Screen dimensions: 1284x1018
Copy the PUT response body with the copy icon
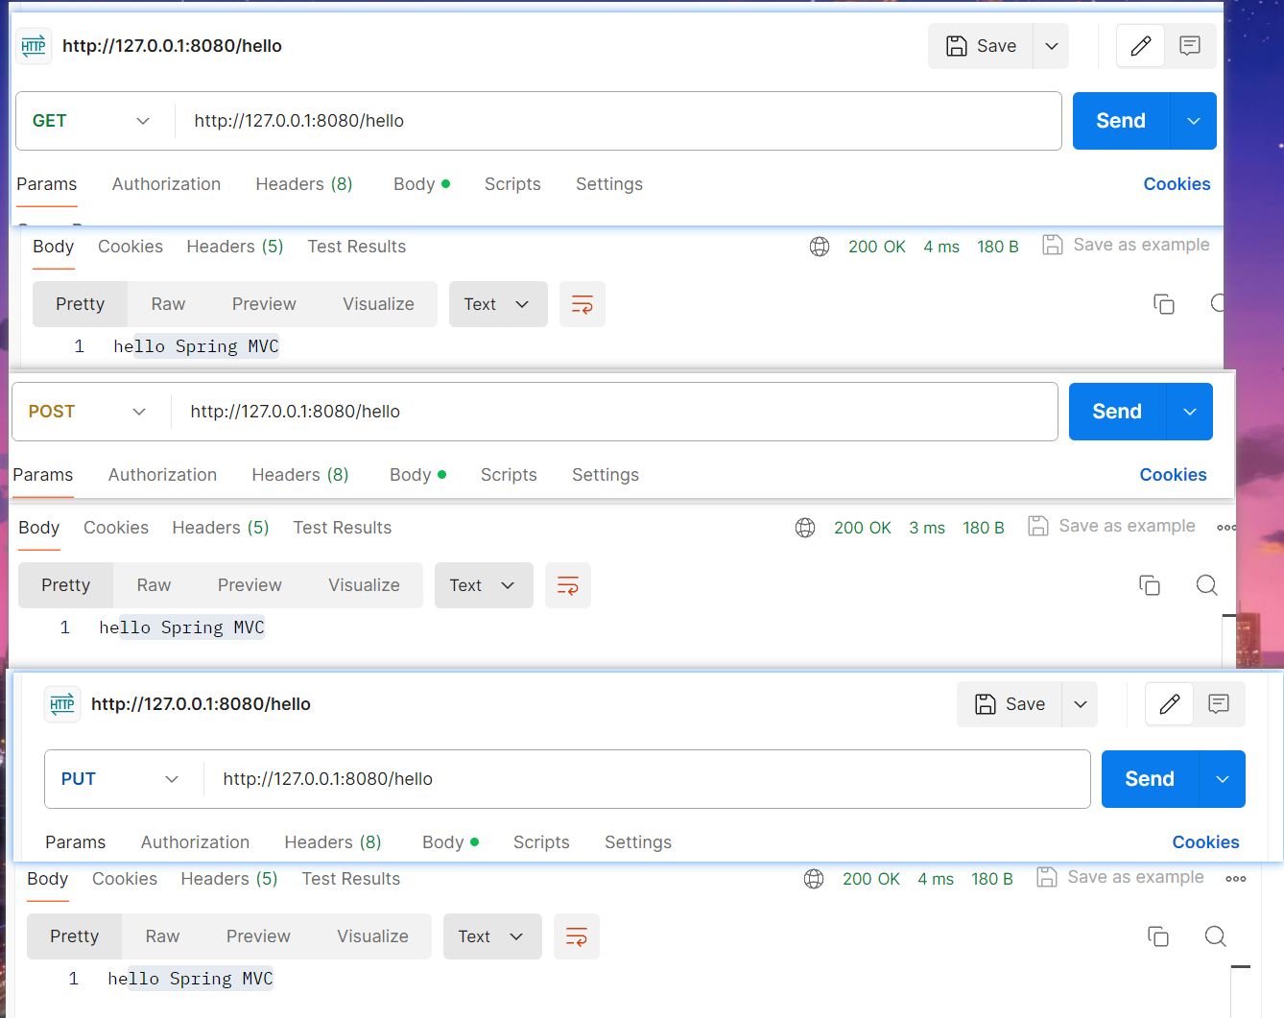tap(1158, 936)
